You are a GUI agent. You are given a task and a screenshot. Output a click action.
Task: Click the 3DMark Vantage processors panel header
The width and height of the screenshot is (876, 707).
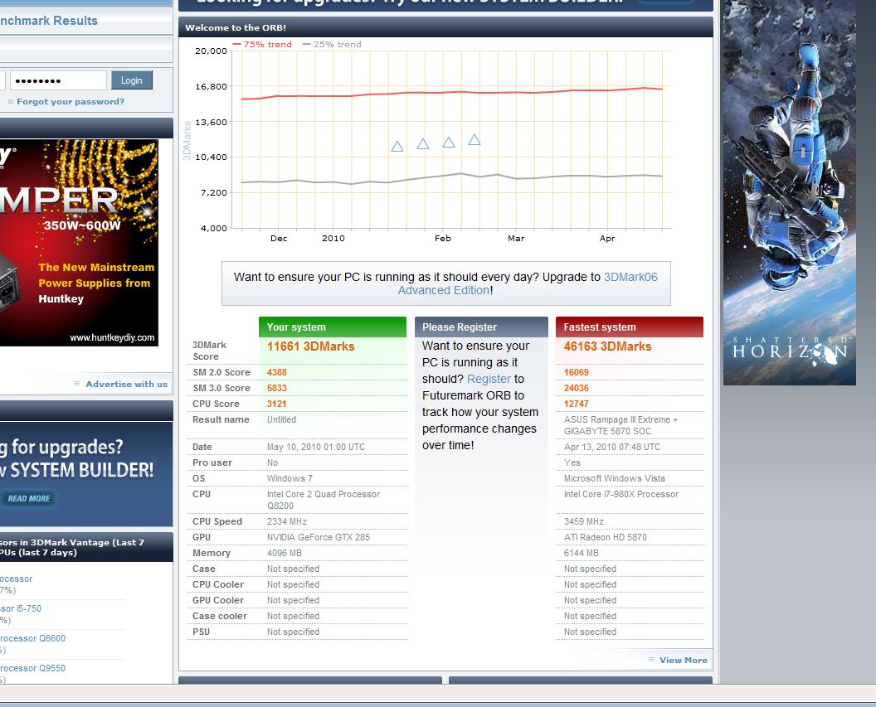pos(86,547)
